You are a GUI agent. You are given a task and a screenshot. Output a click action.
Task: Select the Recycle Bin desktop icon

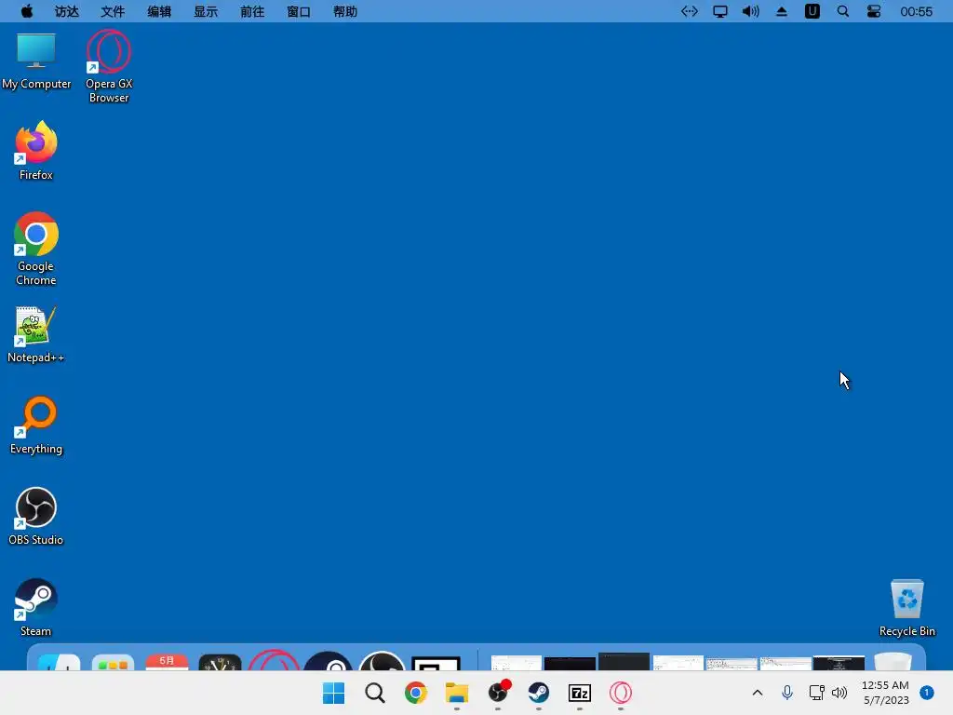click(906, 608)
